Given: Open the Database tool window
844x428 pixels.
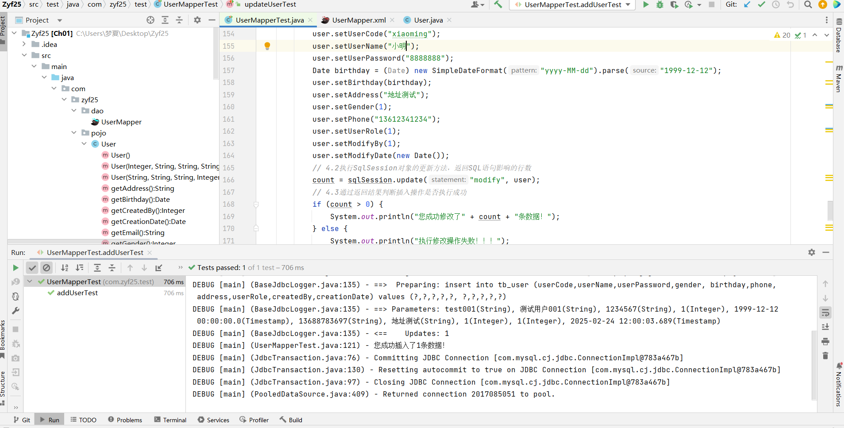Looking at the screenshot, I should click(839, 35).
